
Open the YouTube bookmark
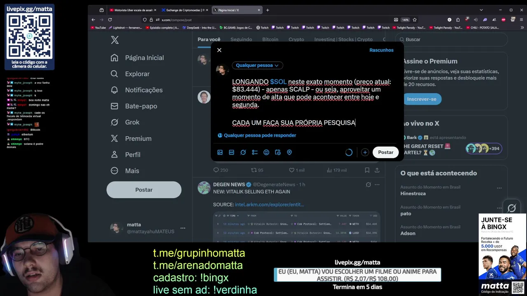[x=98, y=28]
